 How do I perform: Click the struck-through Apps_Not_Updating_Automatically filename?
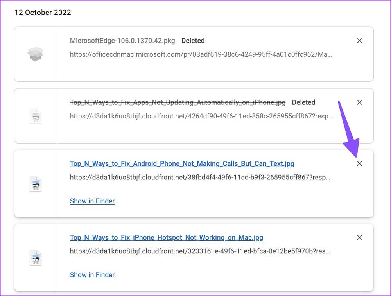[178, 102]
